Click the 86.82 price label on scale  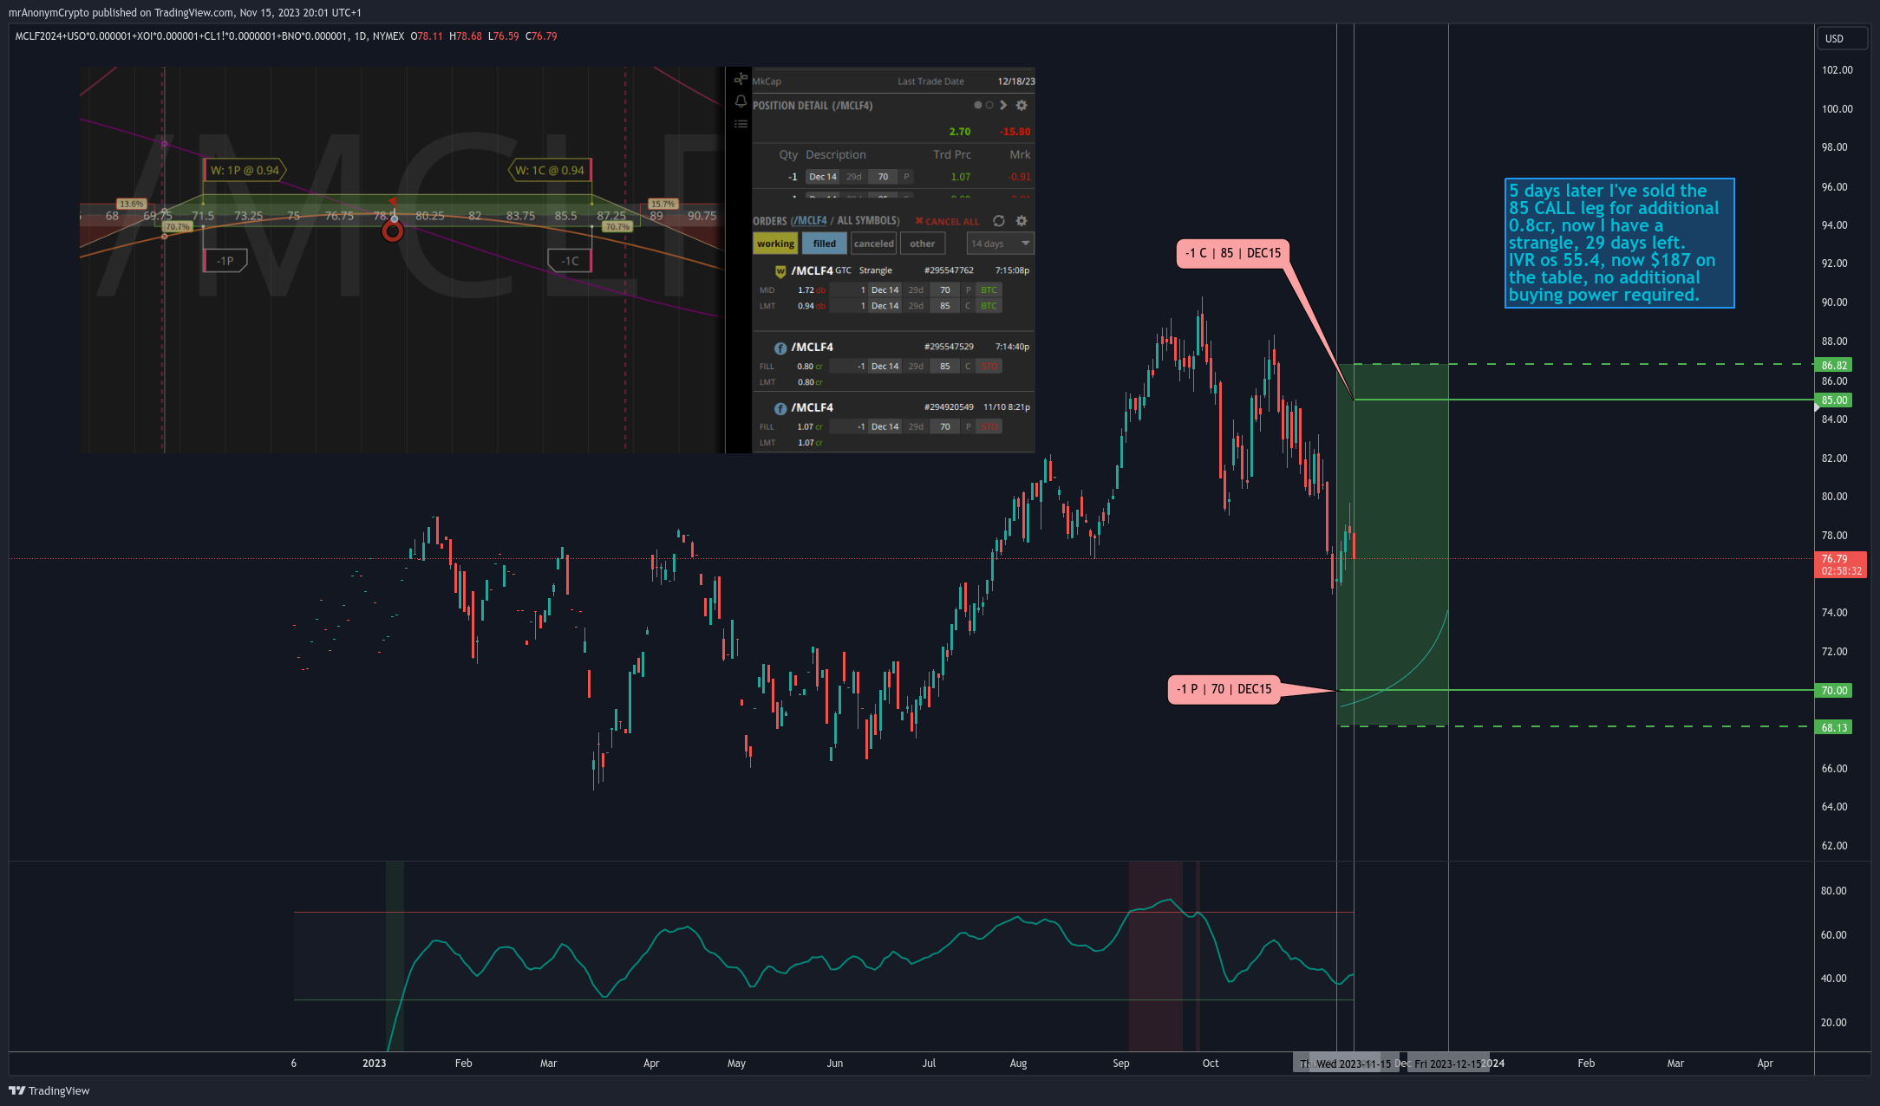coord(1834,366)
